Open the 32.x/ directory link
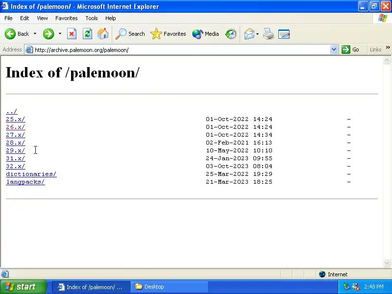Image resolution: width=392 pixels, height=294 pixels. pyautogui.click(x=16, y=166)
